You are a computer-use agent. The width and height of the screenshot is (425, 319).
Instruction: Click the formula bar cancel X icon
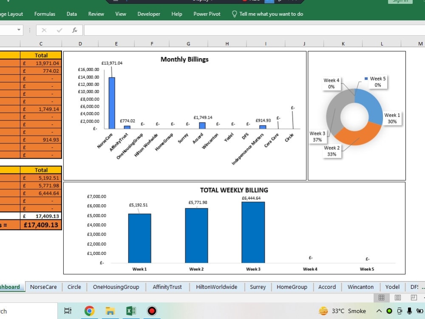(x=44, y=30)
